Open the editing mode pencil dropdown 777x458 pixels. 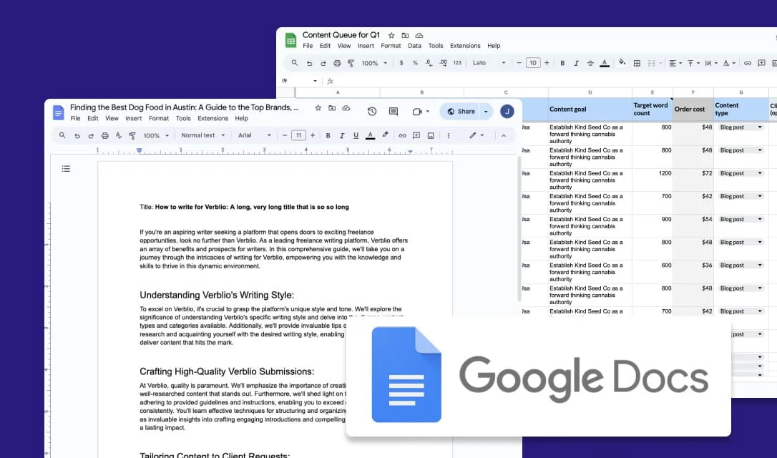477,135
